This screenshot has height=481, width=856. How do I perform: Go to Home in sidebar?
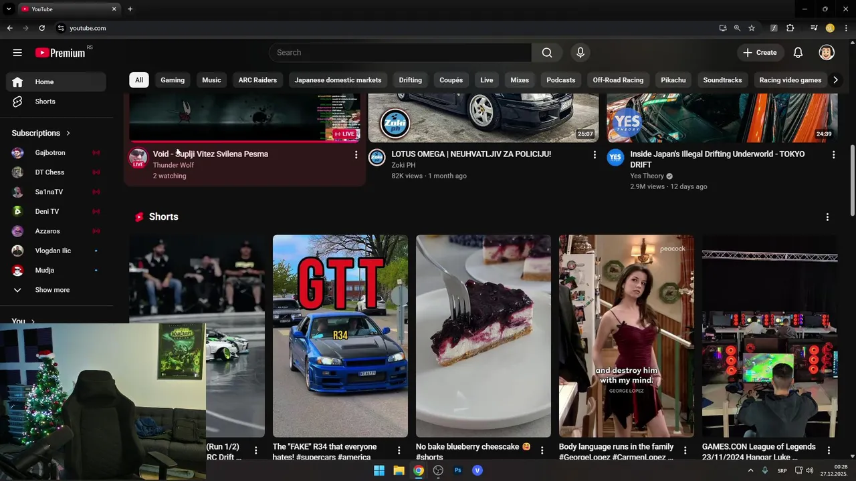[56, 82]
